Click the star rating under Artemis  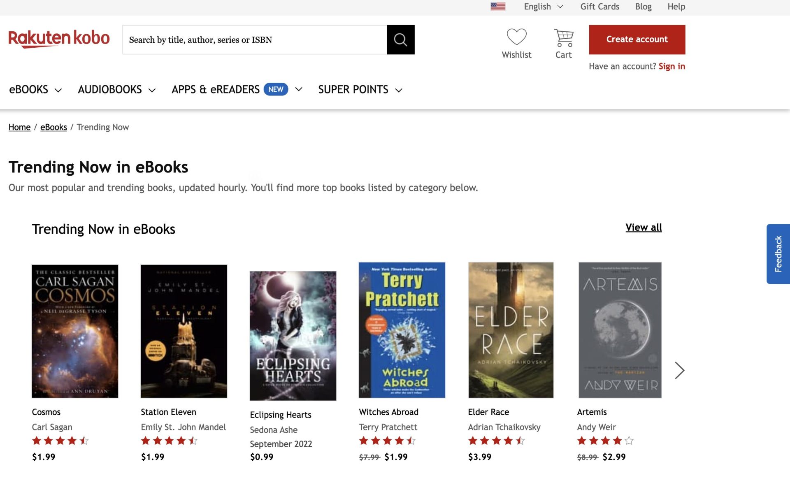coord(605,441)
